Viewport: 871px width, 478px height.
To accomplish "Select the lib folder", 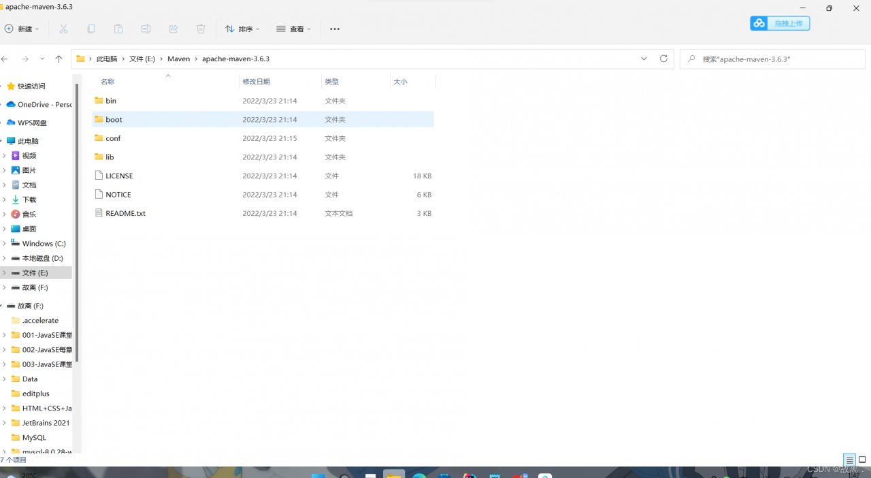I will (x=263, y=157).
